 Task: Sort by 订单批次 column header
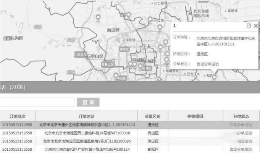pyautogui.click(x=18, y=116)
